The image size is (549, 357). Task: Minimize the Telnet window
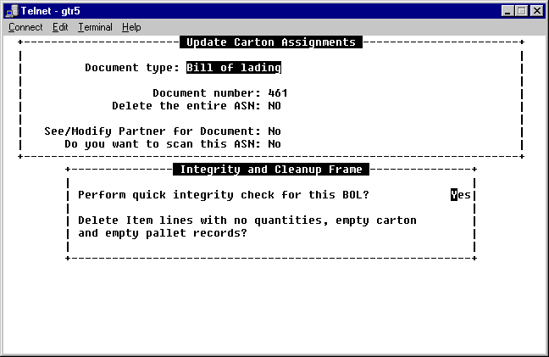[507, 10]
